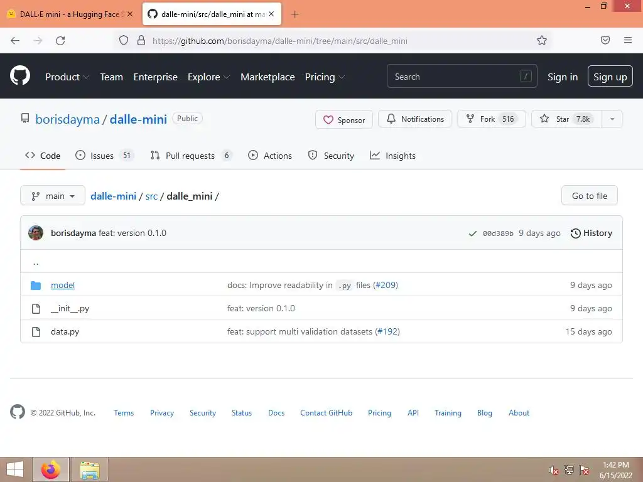Click the GitHub Octocat logo in header
The image size is (643, 482).
click(20, 76)
